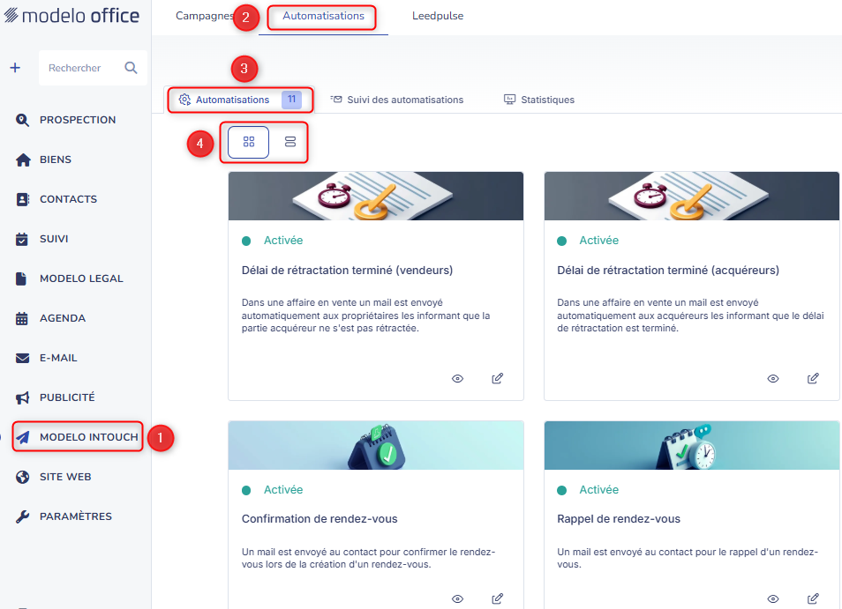This screenshot has width=842, height=609.
Task: Open the Campagnes tab
Action: pyautogui.click(x=204, y=16)
